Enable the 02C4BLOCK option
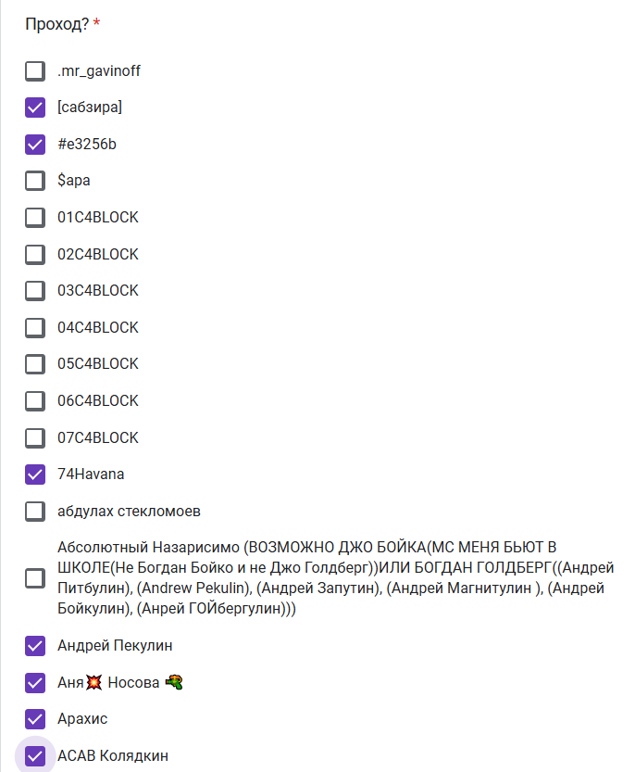 click(x=35, y=255)
